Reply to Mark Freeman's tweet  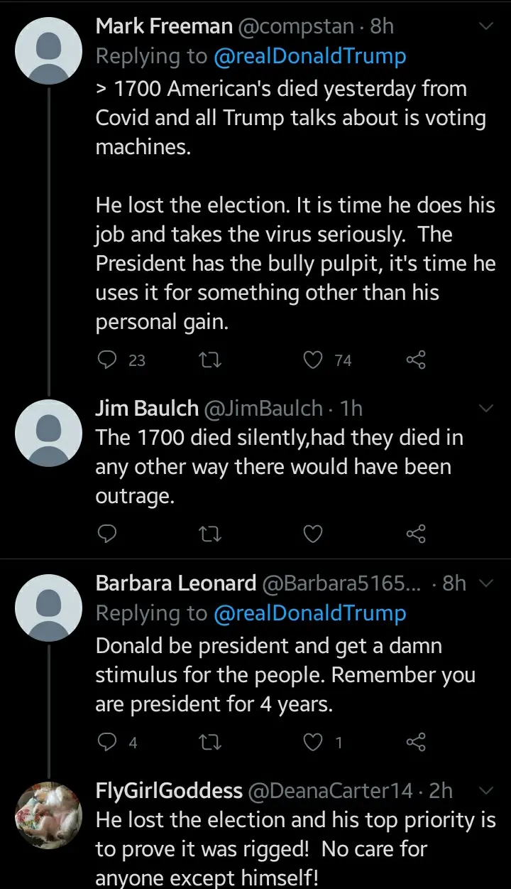(x=106, y=360)
